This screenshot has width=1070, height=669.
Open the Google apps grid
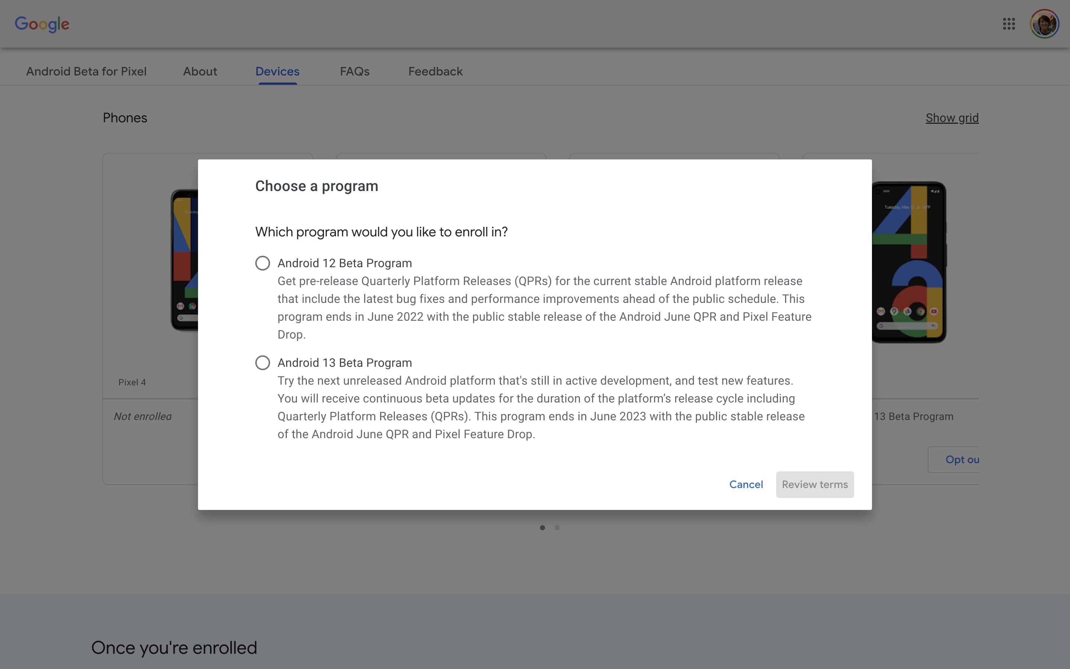point(1009,24)
